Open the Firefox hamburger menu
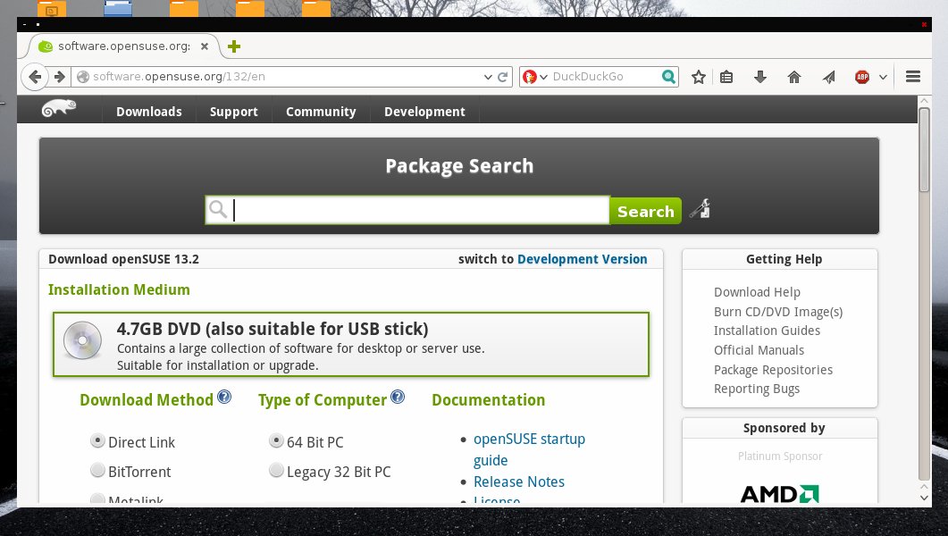This screenshot has height=536, width=948. (x=913, y=77)
